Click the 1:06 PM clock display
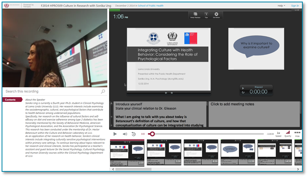This screenshot has height=177, width=308. point(121,16)
